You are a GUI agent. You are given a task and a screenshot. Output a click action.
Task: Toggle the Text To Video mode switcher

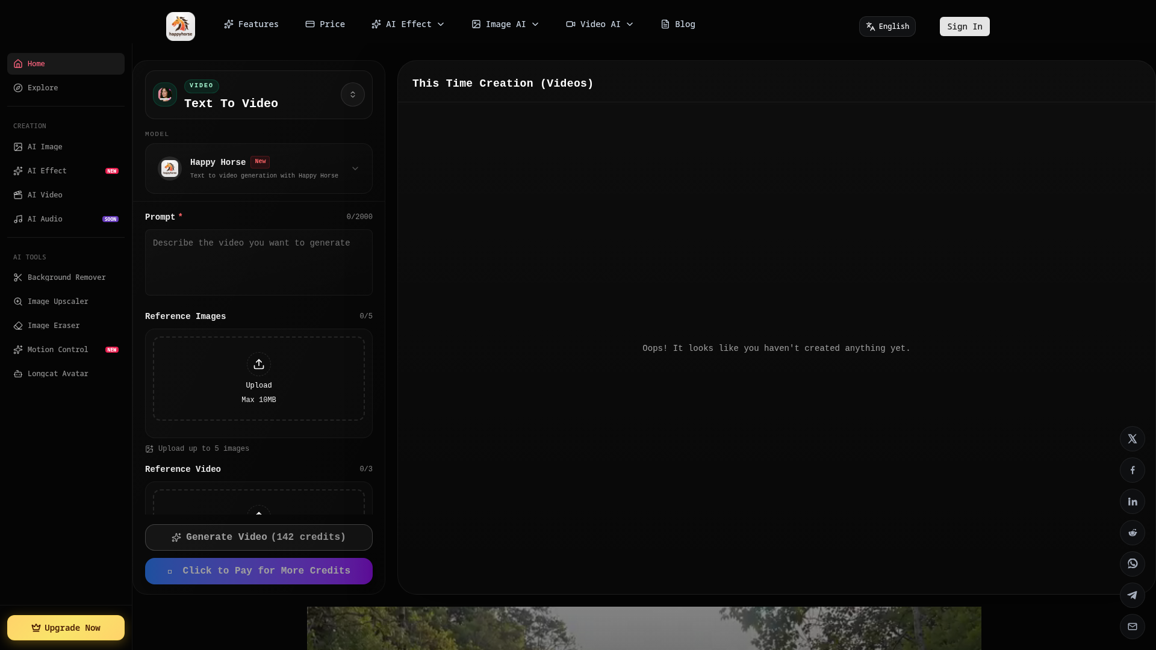[x=352, y=94]
